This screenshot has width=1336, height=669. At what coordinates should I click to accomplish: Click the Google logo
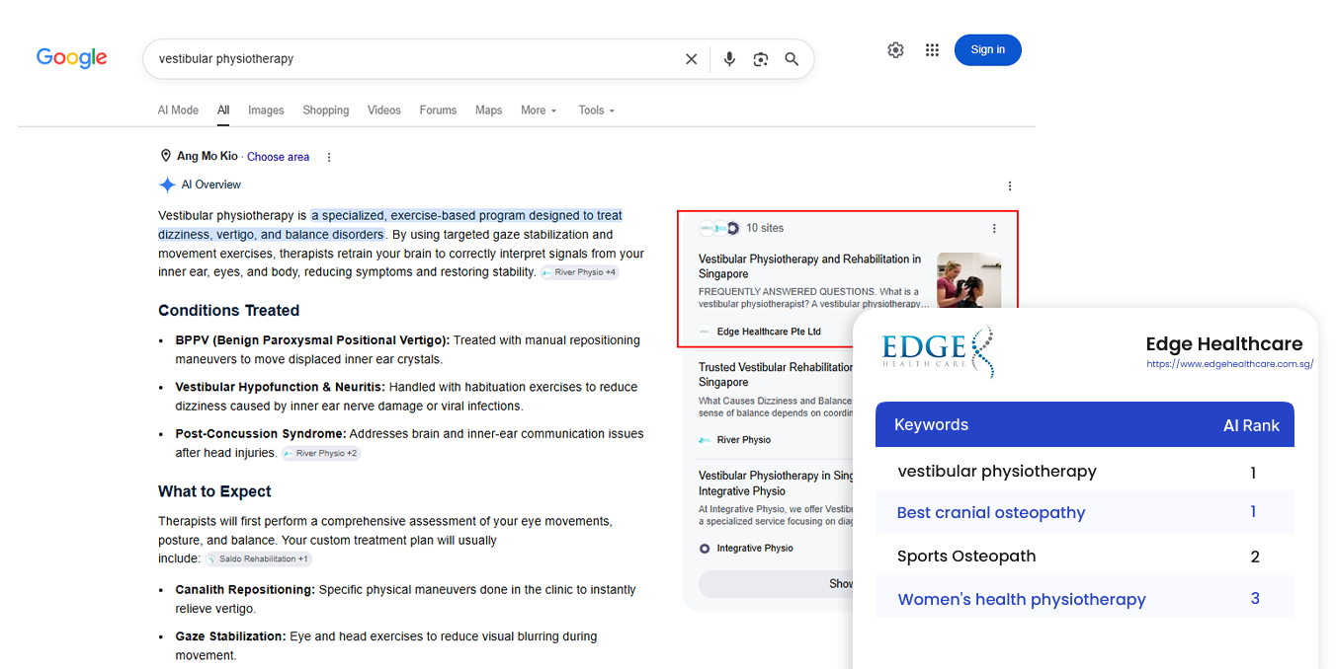tap(71, 58)
